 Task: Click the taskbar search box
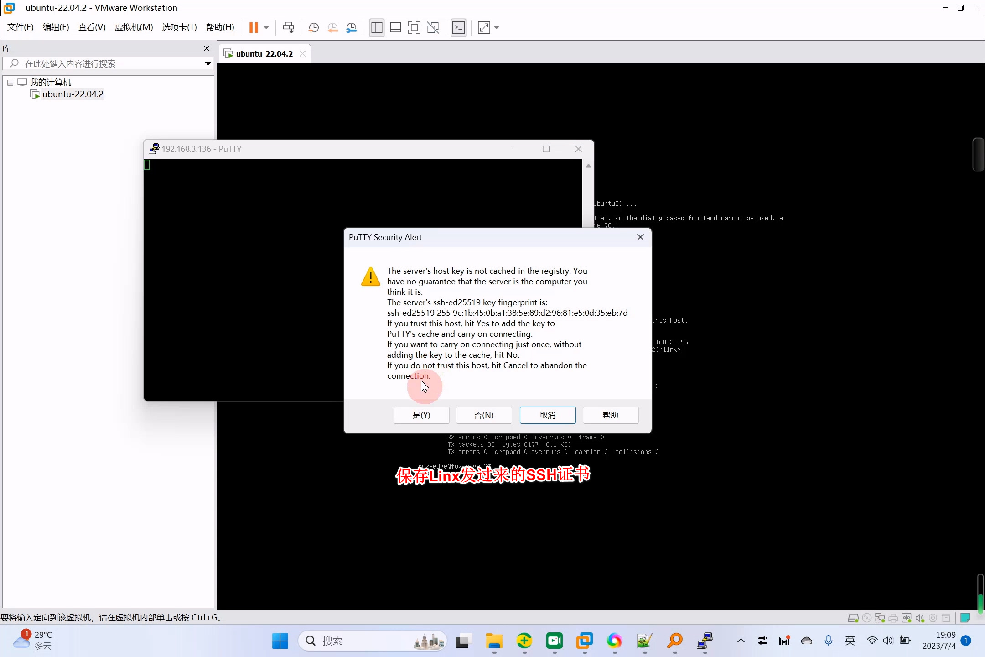click(x=372, y=641)
